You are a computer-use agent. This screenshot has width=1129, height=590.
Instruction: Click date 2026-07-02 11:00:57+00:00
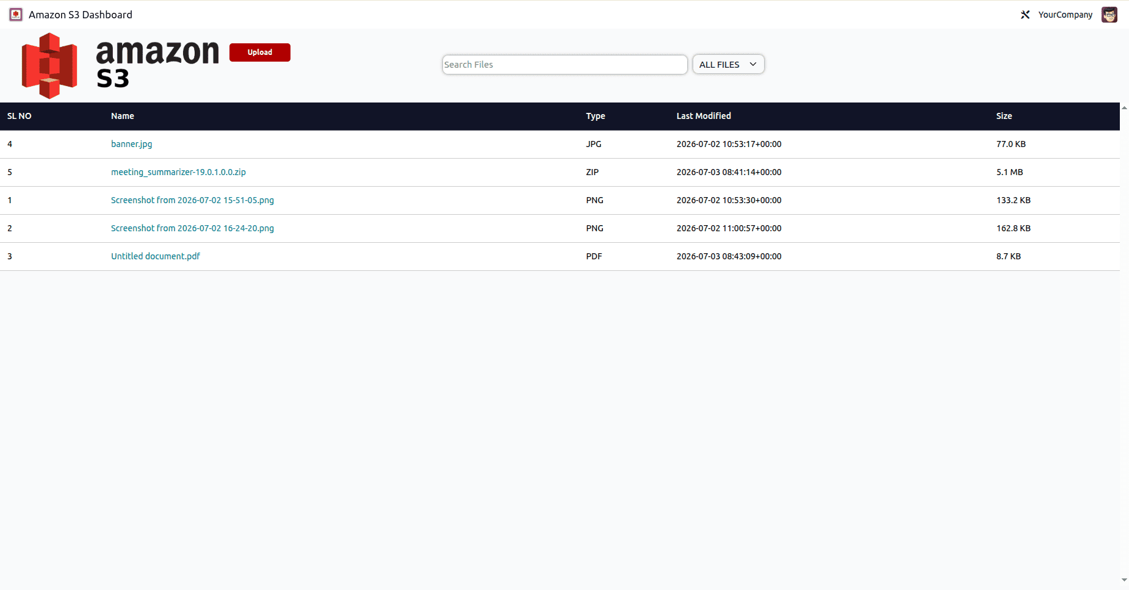point(729,228)
